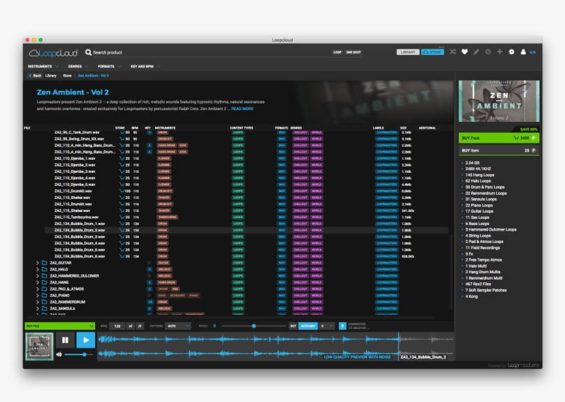Open settings gear in top toolbar
Screen dimensions: 565x402
pos(511,52)
